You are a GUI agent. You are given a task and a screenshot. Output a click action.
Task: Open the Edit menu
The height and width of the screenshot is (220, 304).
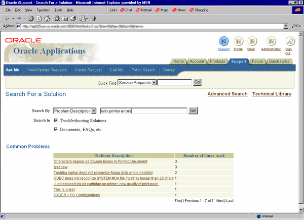(18, 10)
